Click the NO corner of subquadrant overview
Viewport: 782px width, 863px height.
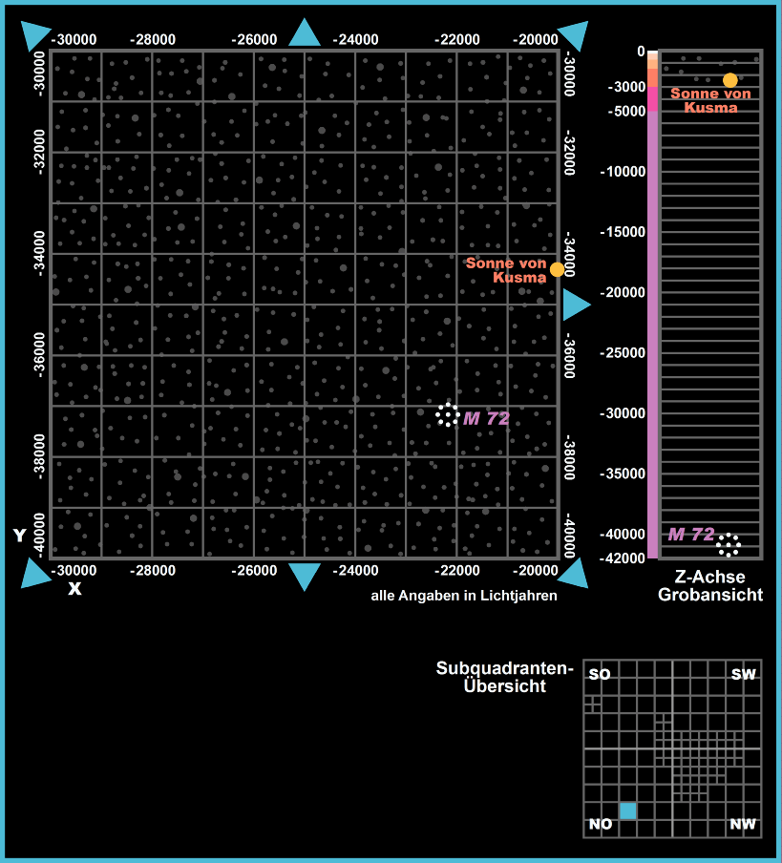[601, 824]
